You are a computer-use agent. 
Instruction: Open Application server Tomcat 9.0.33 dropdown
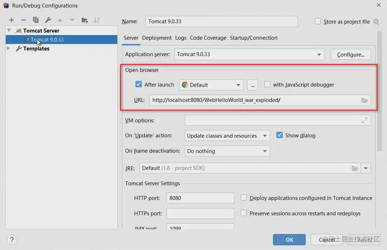[249, 54]
